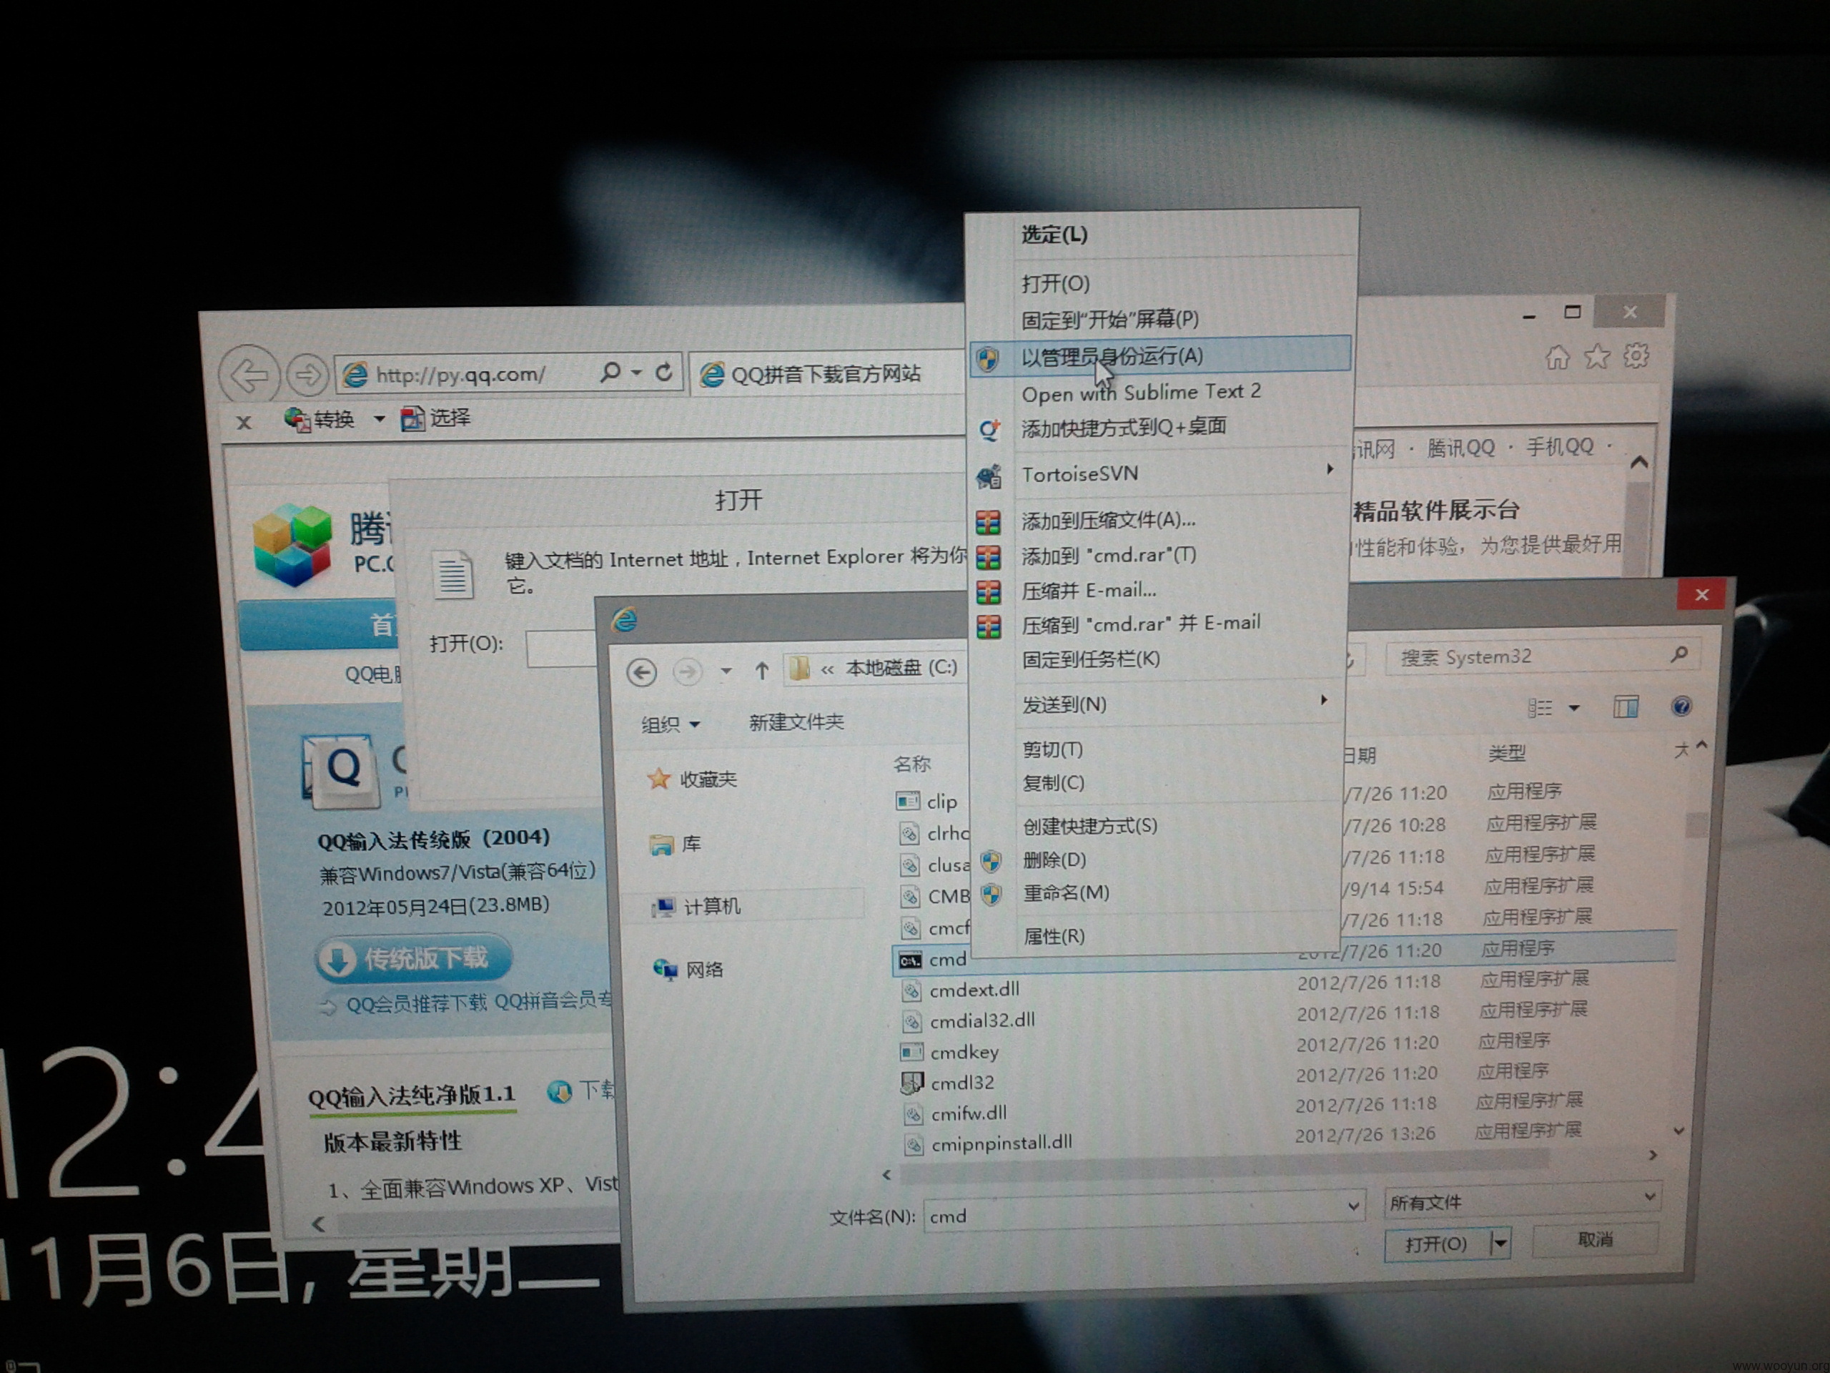Open dropdown arrow next to 转换
The height and width of the screenshot is (1373, 1830).
pyautogui.click(x=379, y=419)
